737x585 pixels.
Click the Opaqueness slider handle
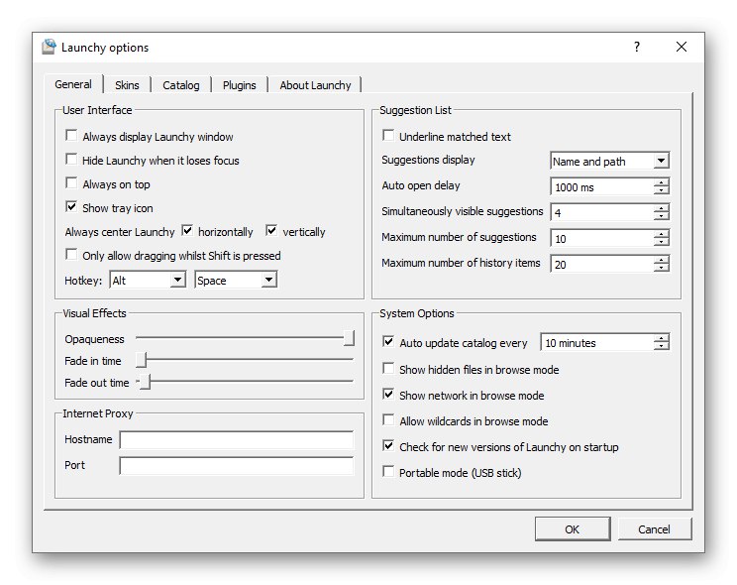pyautogui.click(x=349, y=338)
